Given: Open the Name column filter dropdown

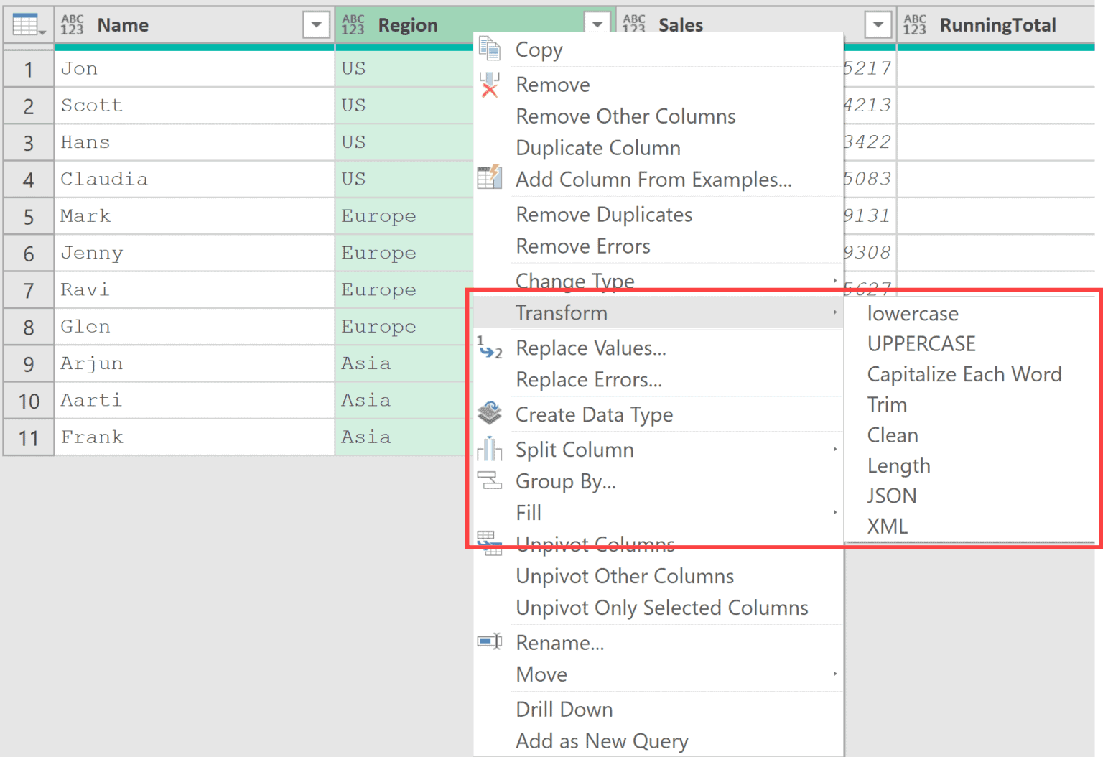Looking at the screenshot, I should point(316,24).
